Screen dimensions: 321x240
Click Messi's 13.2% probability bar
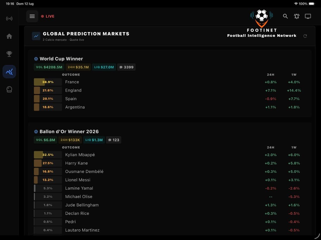(x=48, y=180)
